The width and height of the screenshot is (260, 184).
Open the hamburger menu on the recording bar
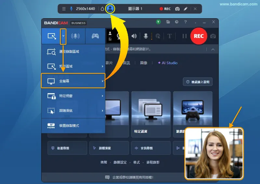point(64,9)
